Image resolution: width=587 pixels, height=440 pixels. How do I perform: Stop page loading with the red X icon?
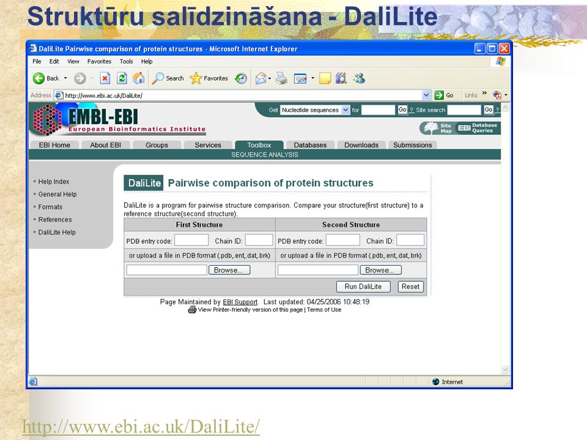tap(105, 78)
